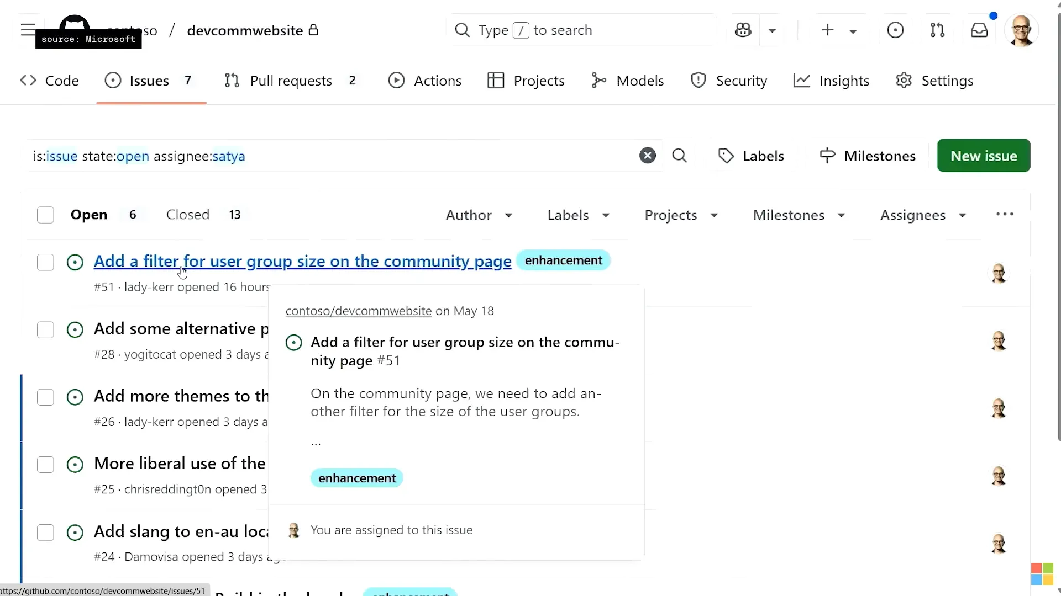Expand the Projects filter dropdown
Image resolution: width=1061 pixels, height=596 pixels.
pos(681,215)
